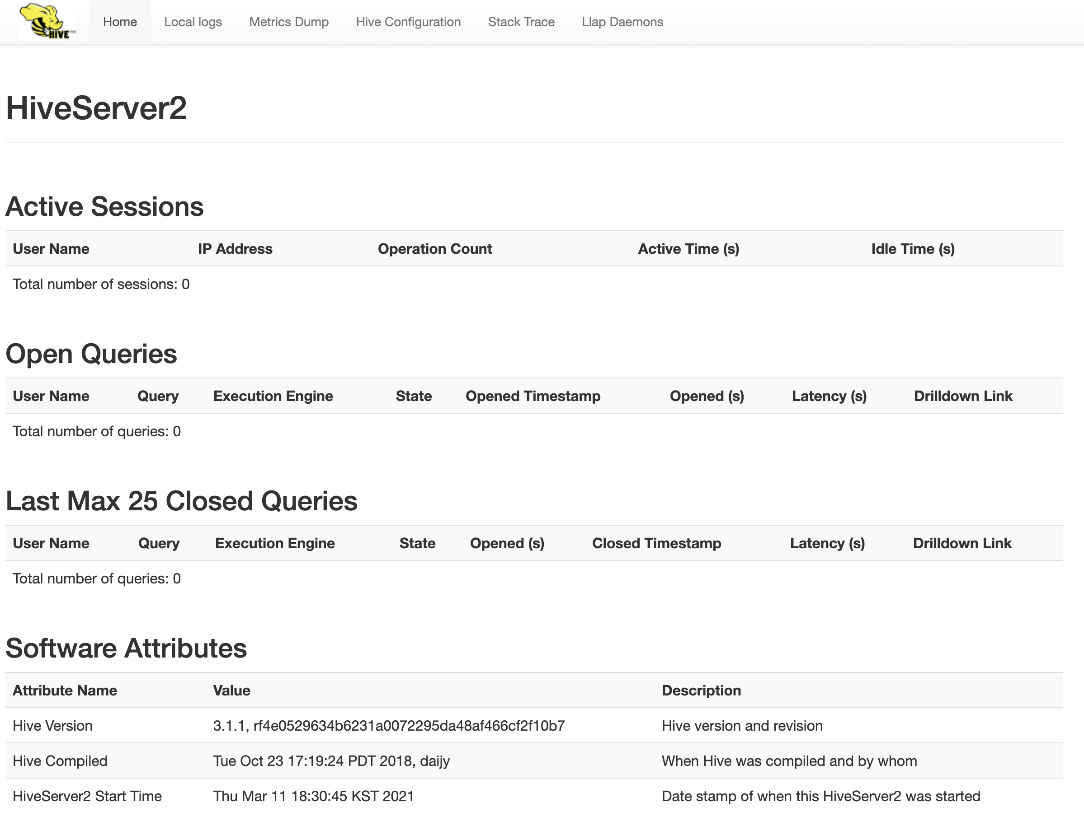Click the Active Time (s) column header
The height and width of the screenshot is (821, 1084).
(x=688, y=249)
